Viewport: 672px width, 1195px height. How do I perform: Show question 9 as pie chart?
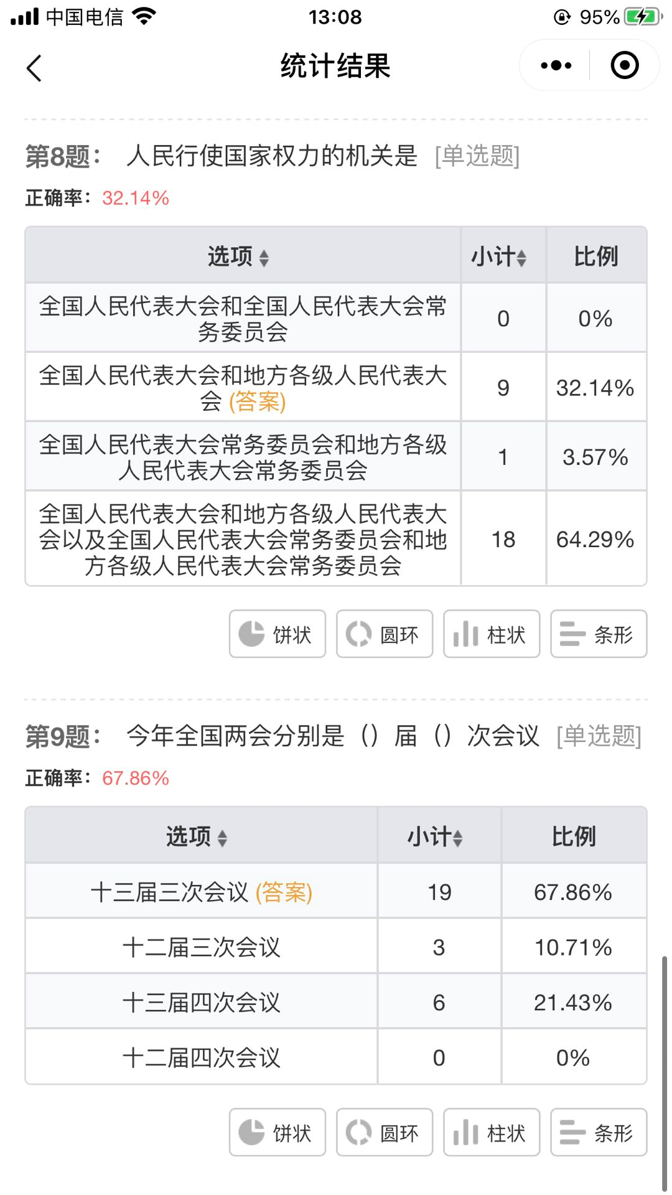tap(277, 1133)
